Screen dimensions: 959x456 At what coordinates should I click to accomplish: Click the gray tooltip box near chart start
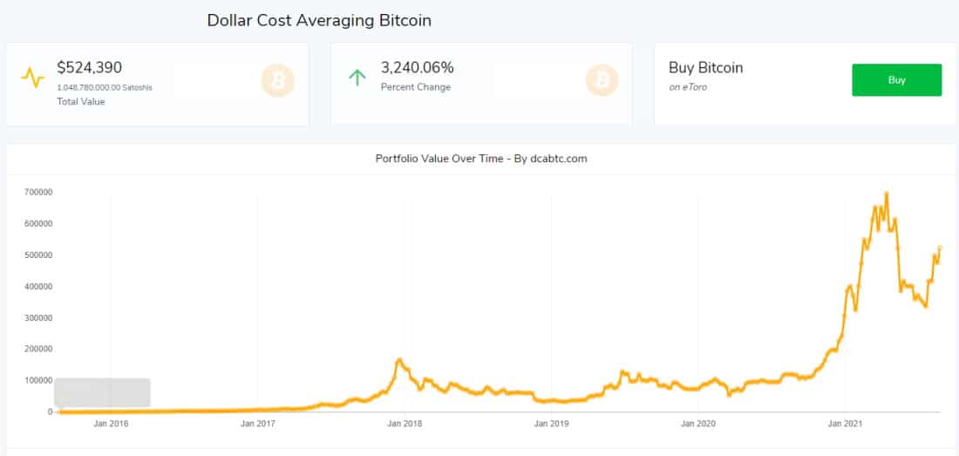pos(102,392)
